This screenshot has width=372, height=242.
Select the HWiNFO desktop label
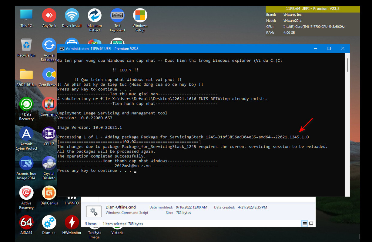72,203
